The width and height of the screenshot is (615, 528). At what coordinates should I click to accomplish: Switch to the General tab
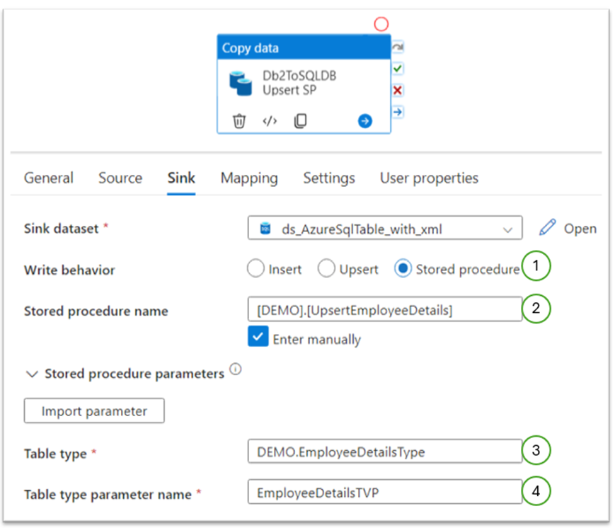[x=49, y=178]
